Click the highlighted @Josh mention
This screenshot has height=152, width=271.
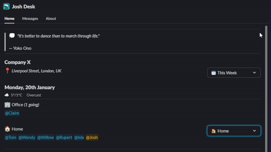(92, 137)
